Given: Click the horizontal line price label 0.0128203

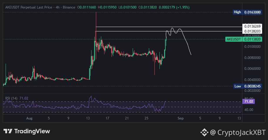Looking at the screenshot, I should point(252,31).
